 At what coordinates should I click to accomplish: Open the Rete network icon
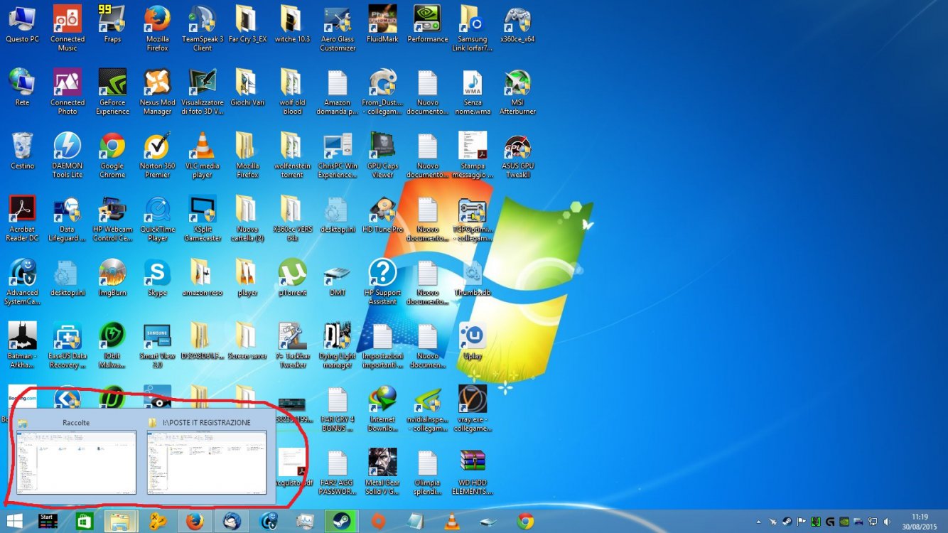tap(22, 87)
